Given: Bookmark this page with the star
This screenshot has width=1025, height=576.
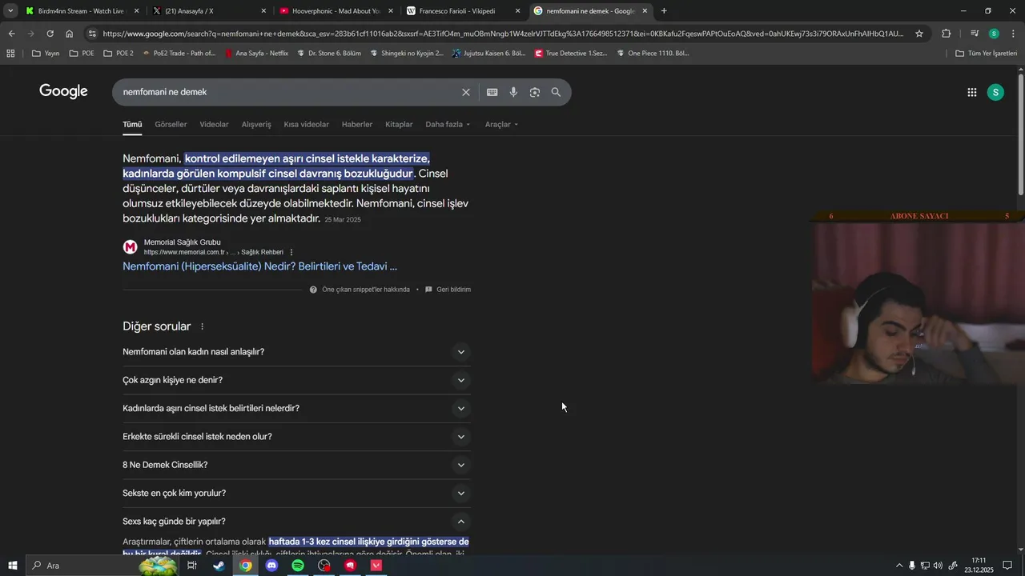Looking at the screenshot, I should coord(919,34).
